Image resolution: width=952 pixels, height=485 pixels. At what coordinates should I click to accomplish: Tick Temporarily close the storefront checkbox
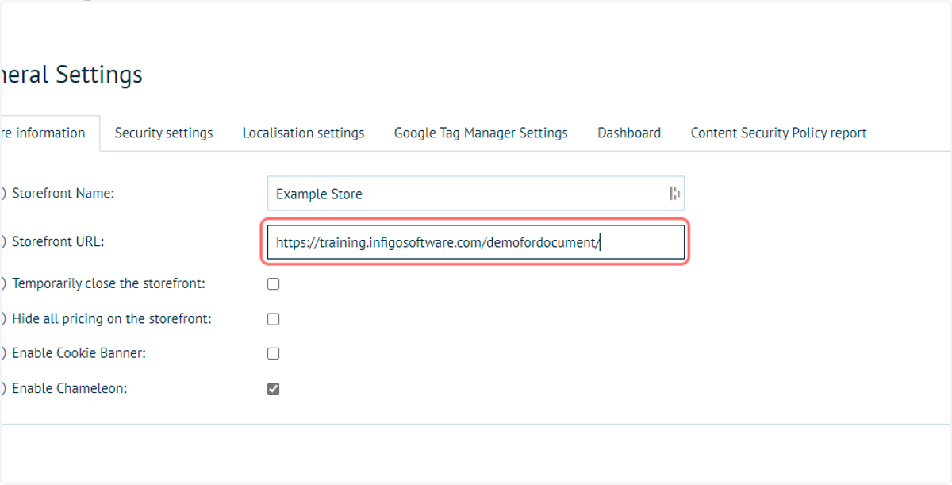273,283
